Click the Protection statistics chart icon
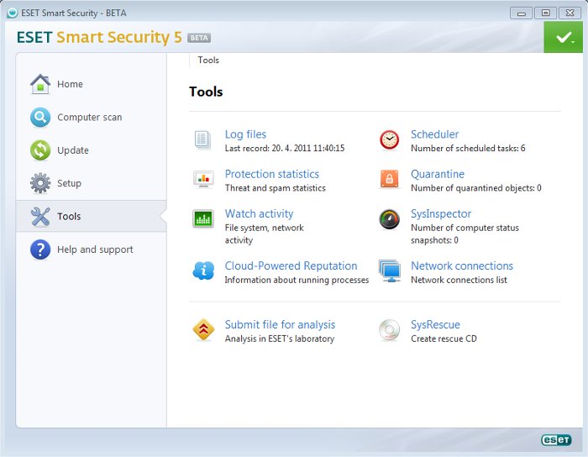 pyautogui.click(x=202, y=179)
